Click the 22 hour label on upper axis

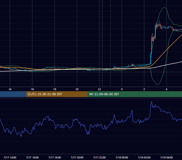[99, 89]
